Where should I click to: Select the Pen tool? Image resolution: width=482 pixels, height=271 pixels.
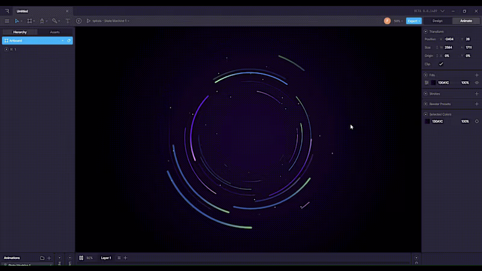click(x=42, y=21)
